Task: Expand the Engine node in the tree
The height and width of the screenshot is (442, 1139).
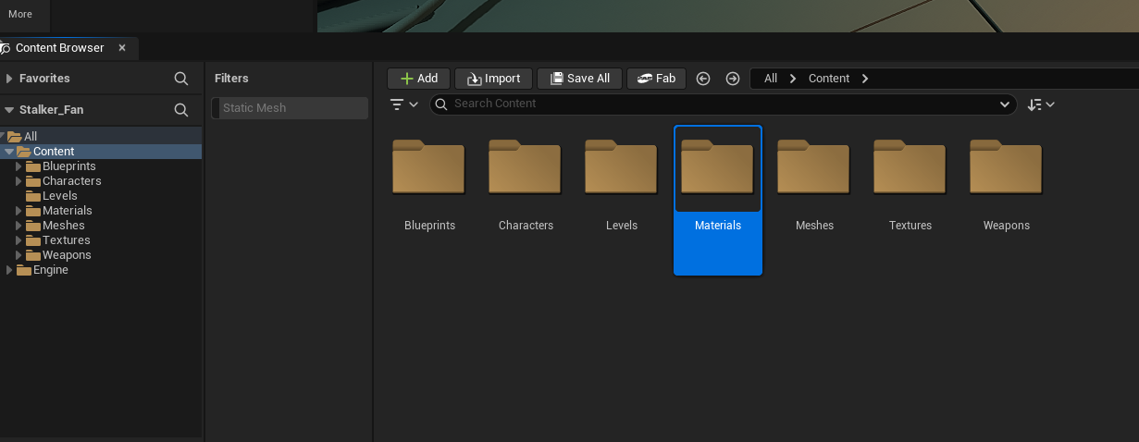Action: coord(9,270)
